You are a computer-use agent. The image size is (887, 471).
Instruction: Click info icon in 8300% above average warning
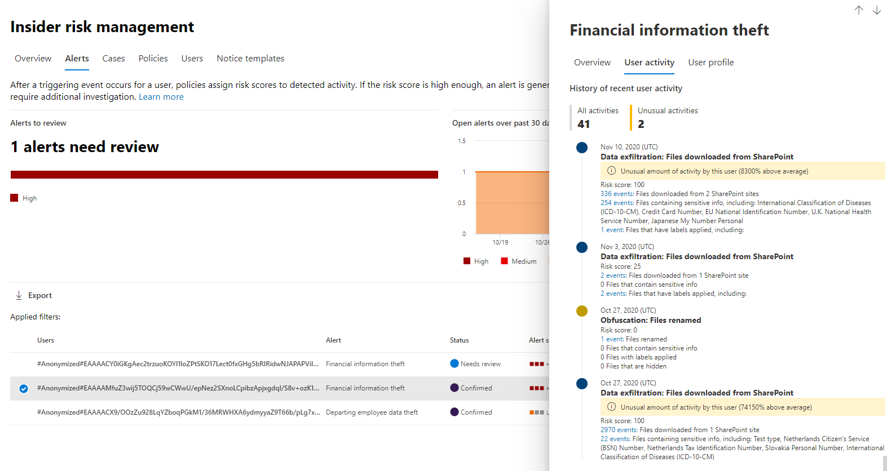click(611, 171)
